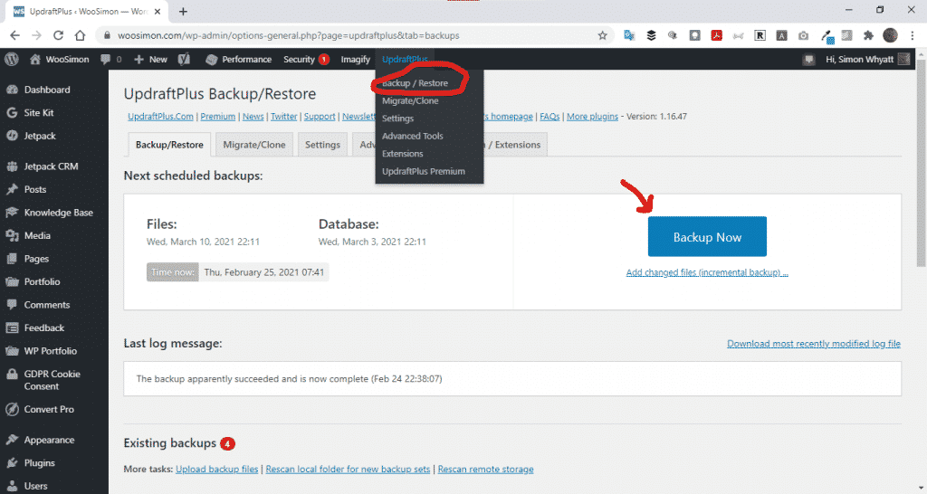The height and width of the screenshot is (494, 927).
Task: Click the Backup Now button
Action: pos(707,237)
